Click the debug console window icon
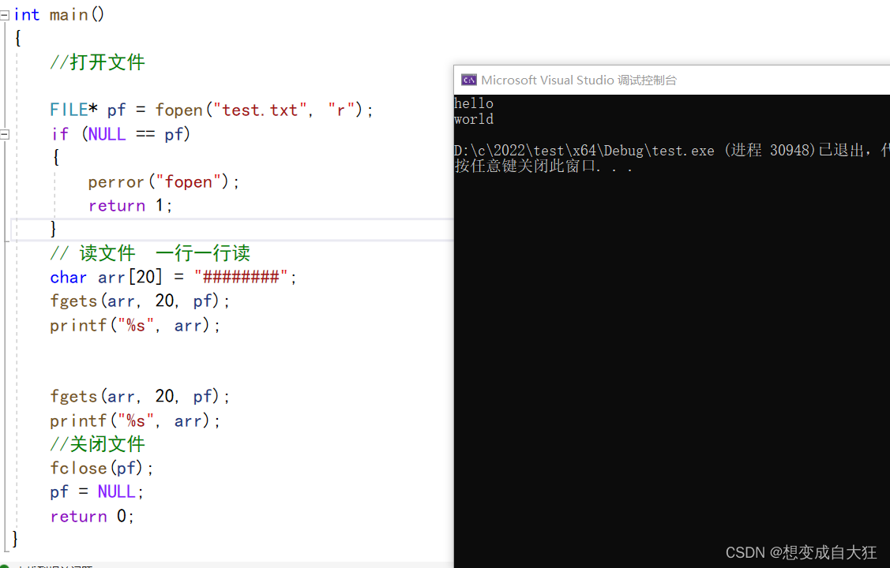The width and height of the screenshot is (890, 568). click(468, 80)
